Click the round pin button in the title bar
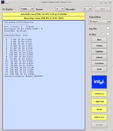This screenshot has height=131, width=113. coord(7,2)
